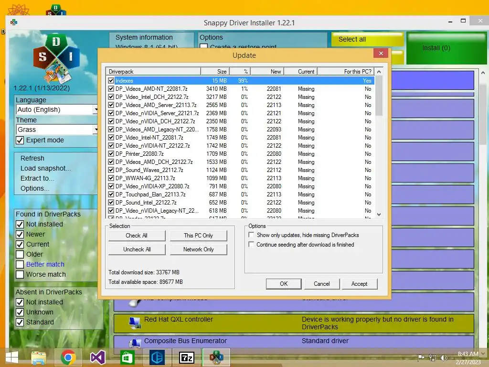489x367 pixels.
Task: Open Options... in the sidebar menu
Action: (34, 188)
